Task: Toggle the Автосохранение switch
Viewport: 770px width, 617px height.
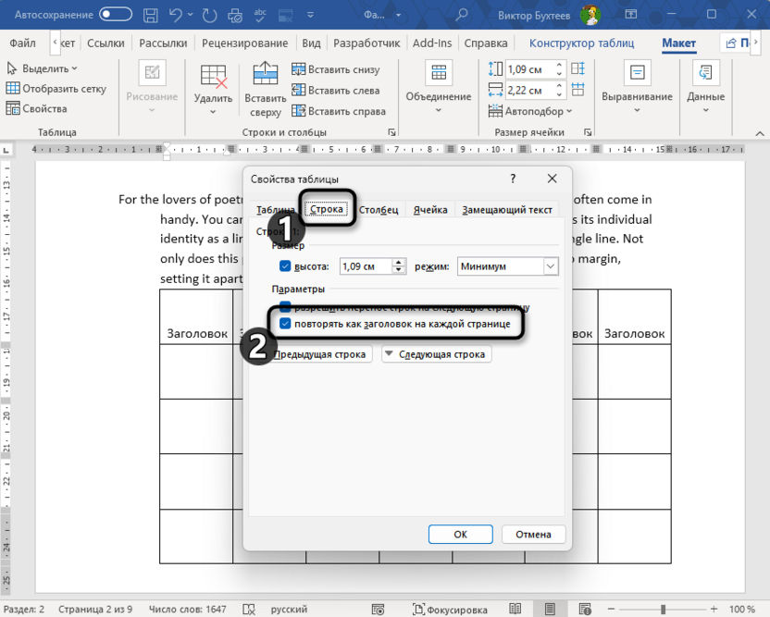Action: click(x=116, y=15)
